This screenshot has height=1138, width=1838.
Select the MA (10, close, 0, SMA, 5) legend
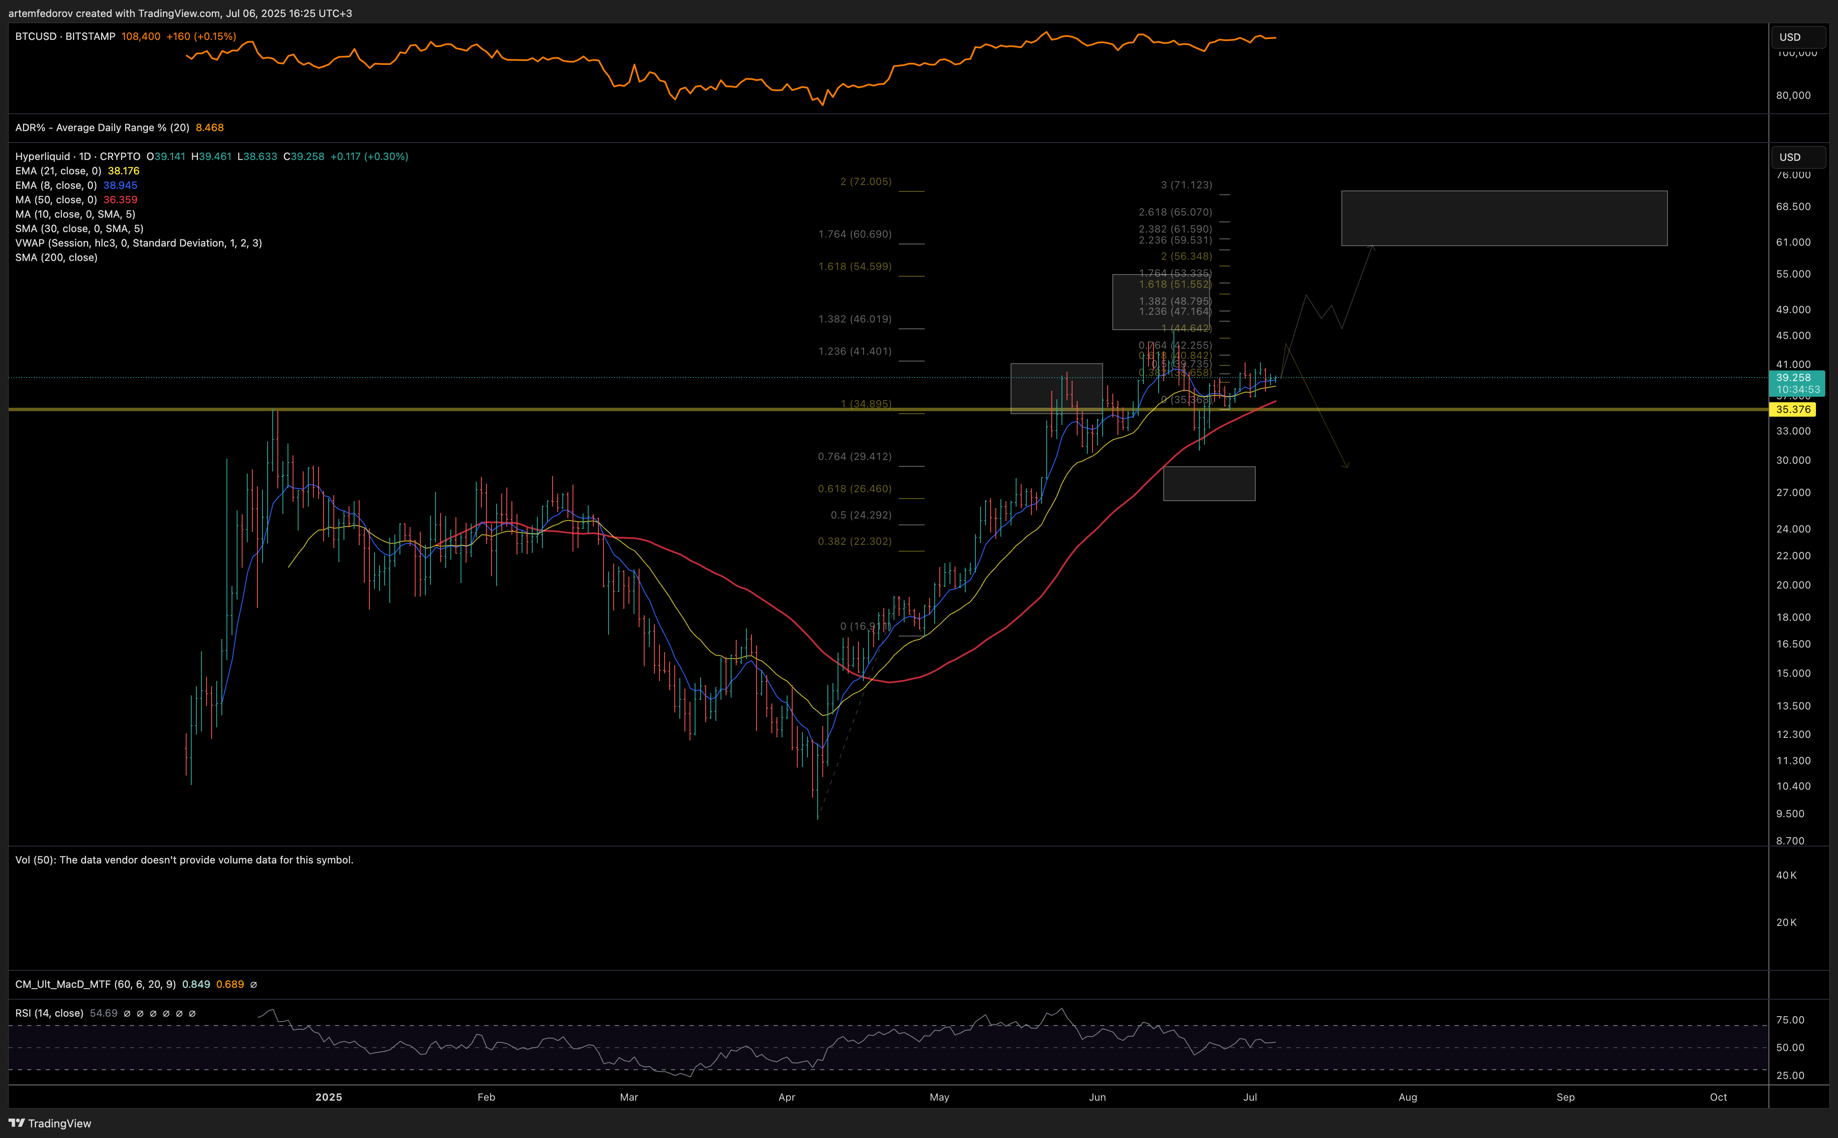[x=75, y=214]
